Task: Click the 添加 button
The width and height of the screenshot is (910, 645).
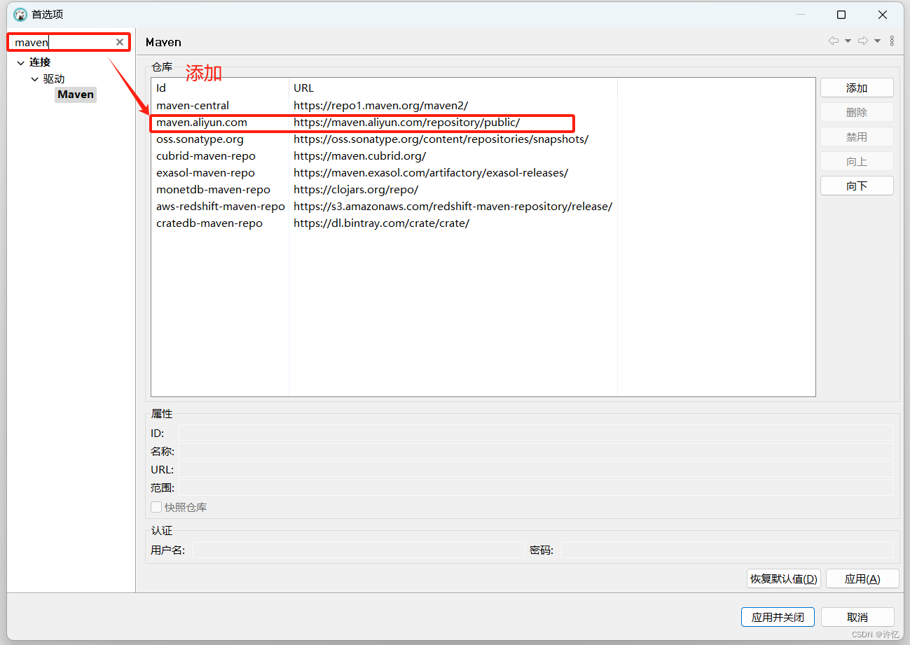Action: [x=857, y=88]
